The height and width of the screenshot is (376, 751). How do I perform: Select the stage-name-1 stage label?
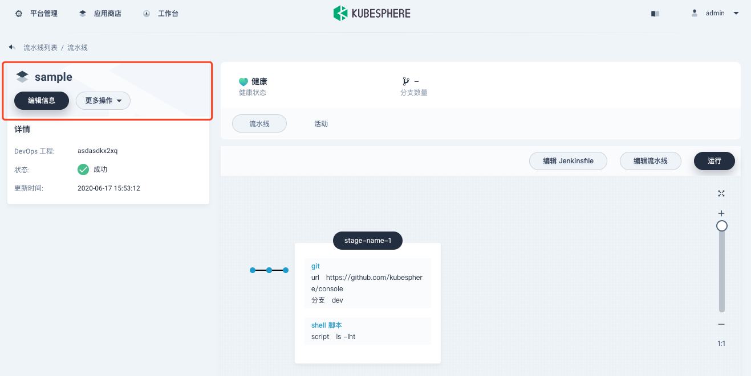pyautogui.click(x=368, y=241)
